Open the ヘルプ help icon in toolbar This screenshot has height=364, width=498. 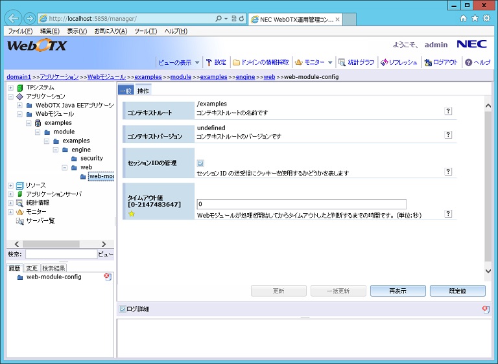468,63
